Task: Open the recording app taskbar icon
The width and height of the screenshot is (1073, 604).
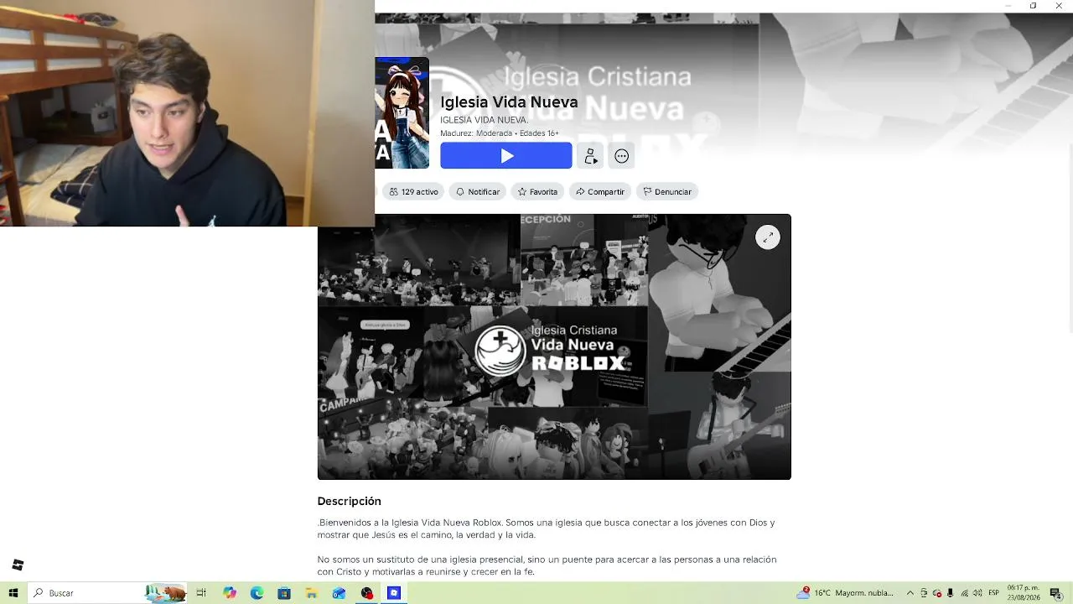Action: click(366, 593)
